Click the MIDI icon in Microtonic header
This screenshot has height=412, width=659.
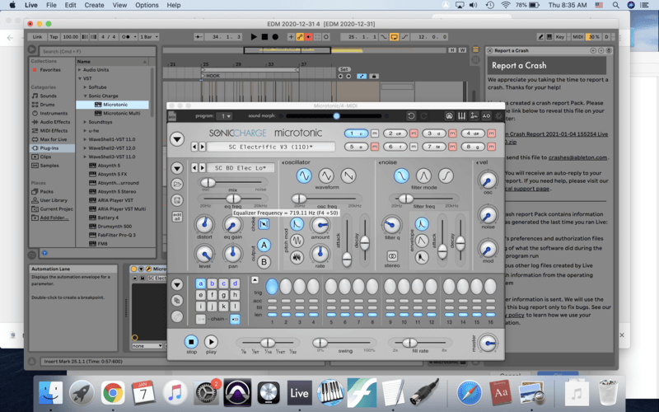(x=172, y=115)
